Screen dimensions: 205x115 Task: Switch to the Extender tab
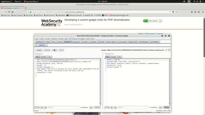pos(101,42)
